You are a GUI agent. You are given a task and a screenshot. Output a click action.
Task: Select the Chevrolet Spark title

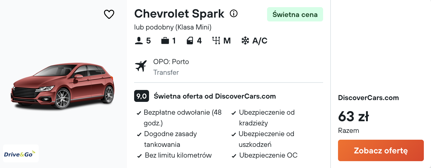pos(179,14)
